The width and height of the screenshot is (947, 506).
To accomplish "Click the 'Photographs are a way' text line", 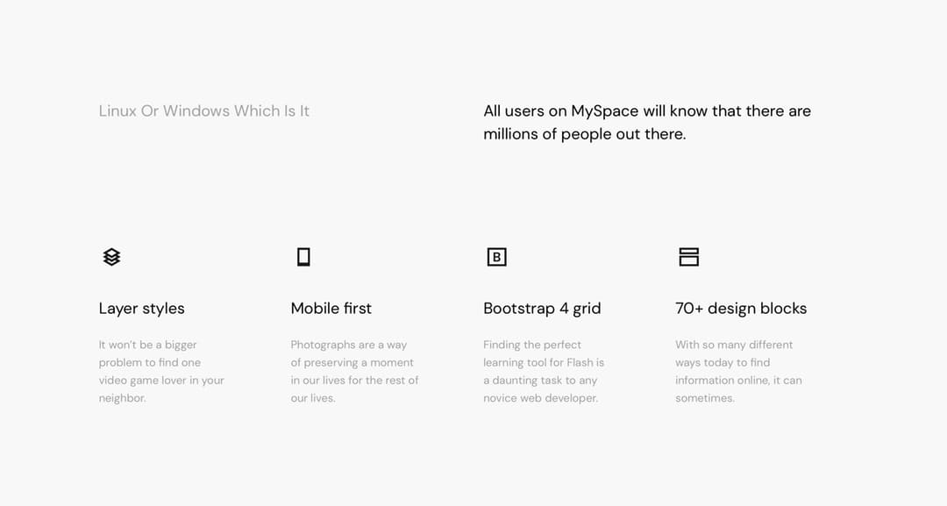I will pyautogui.click(x=348, y=345).
